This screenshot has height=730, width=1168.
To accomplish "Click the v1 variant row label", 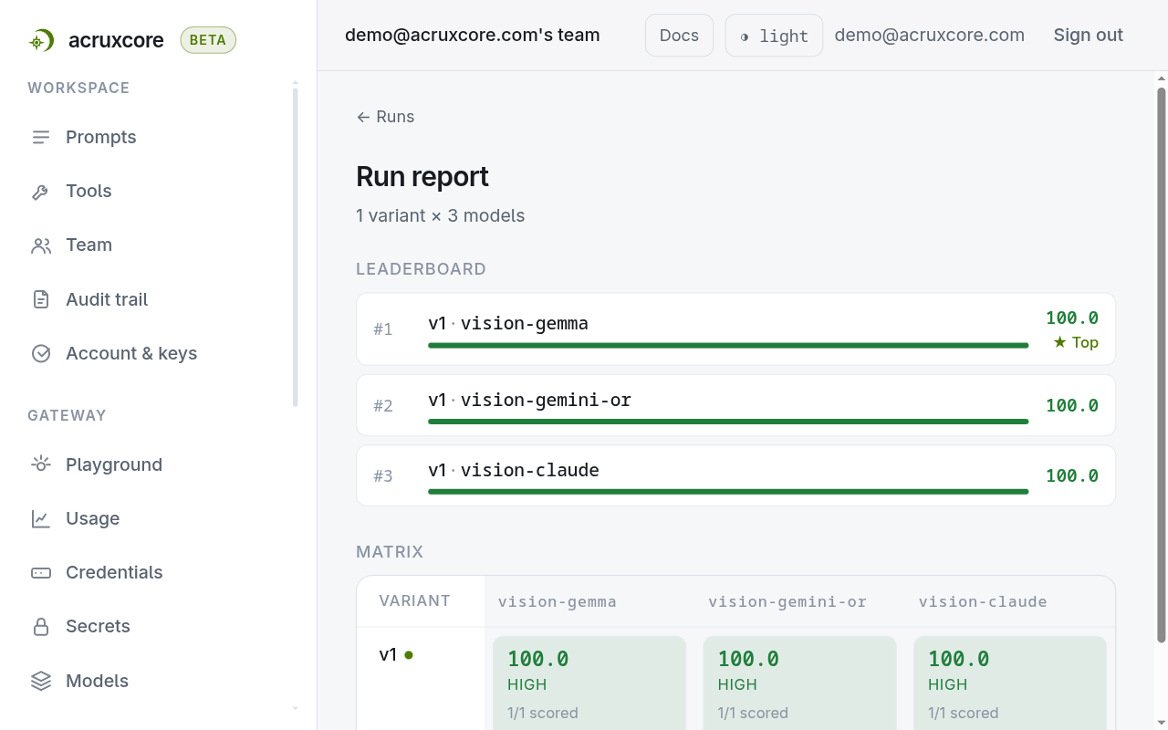I will pos(389,654).
